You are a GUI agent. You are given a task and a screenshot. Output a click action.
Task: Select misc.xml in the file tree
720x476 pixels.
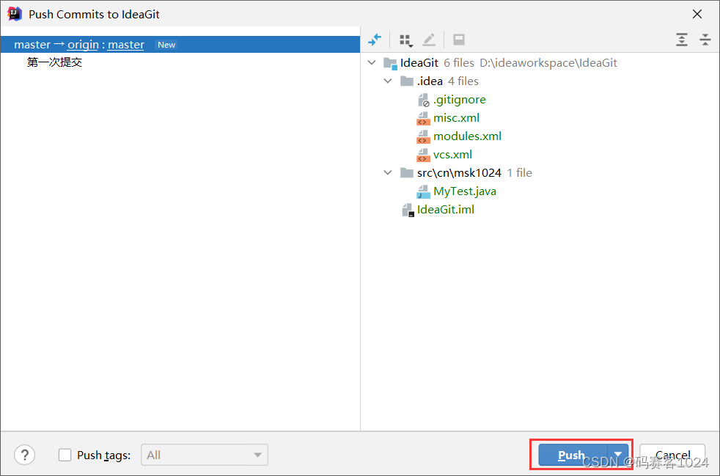tap(457, 118)
